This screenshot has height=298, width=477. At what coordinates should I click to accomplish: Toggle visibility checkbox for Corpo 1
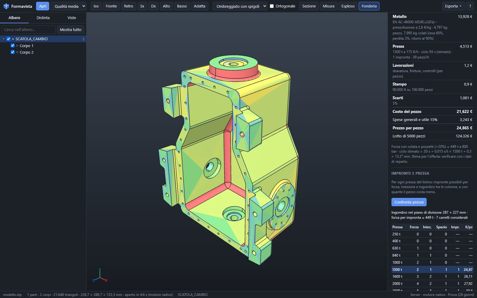[13, 46]
